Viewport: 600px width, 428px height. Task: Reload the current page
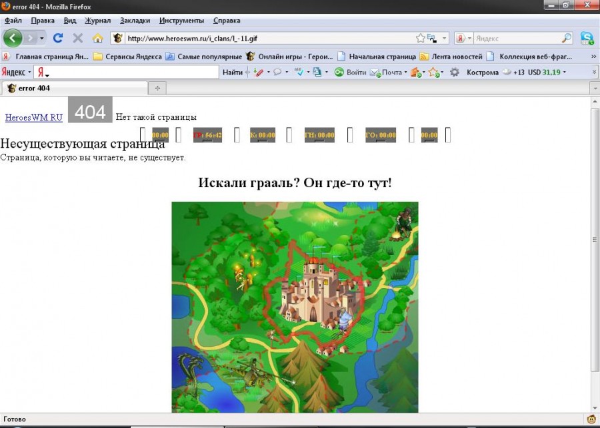(58, 38)
